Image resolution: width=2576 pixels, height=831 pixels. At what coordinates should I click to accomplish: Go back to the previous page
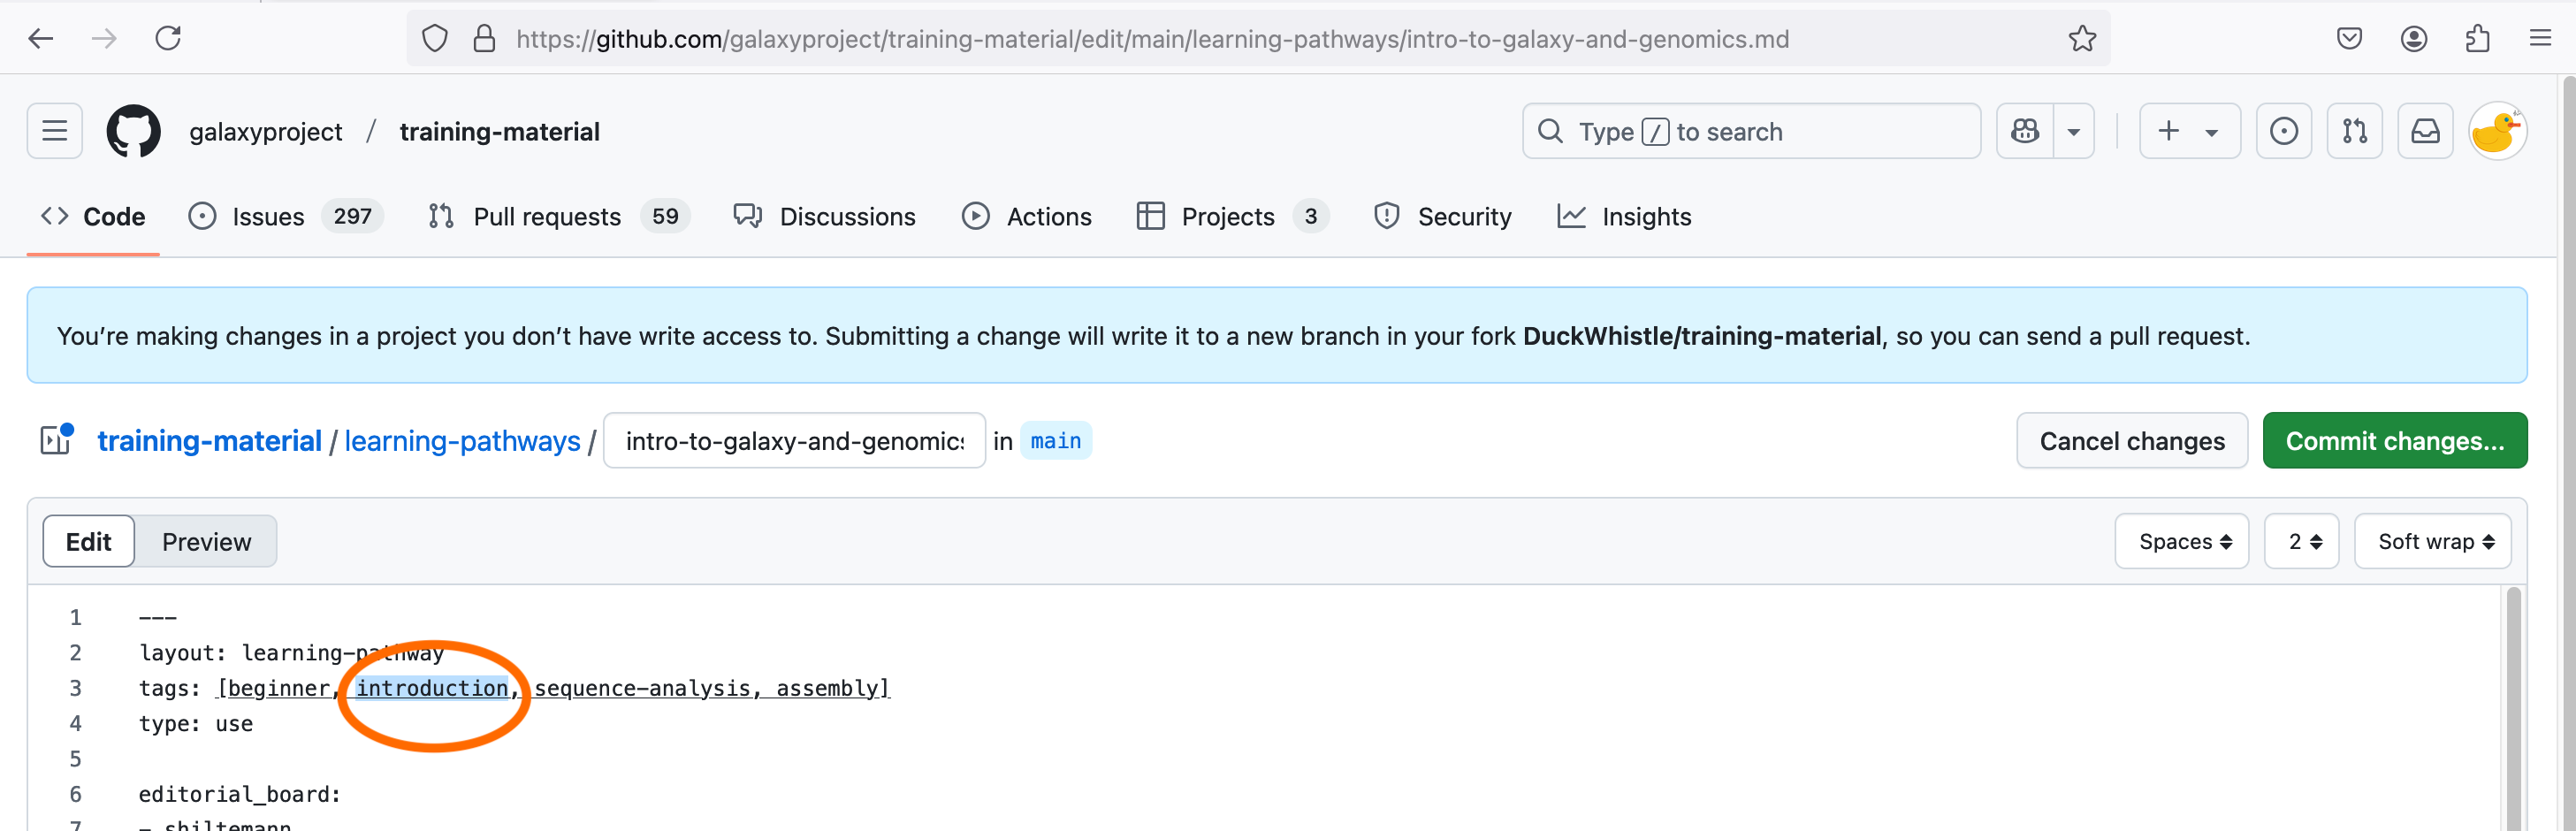(41, 39)
